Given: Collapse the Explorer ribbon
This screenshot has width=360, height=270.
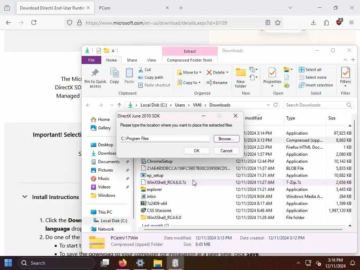Looking at the screenshot, I should [x=345, y=60].
